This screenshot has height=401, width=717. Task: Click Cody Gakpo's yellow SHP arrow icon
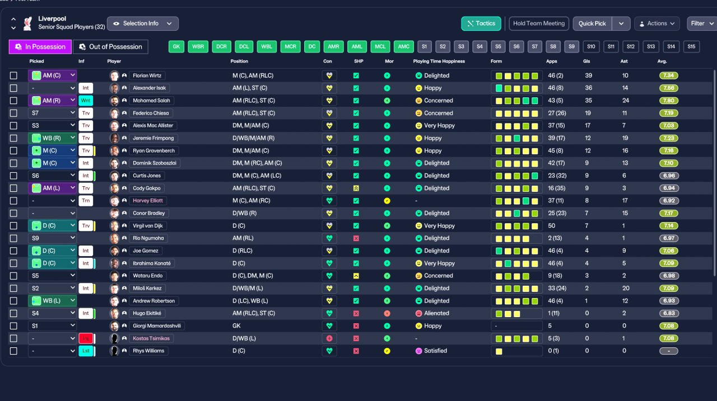(356, 188)
